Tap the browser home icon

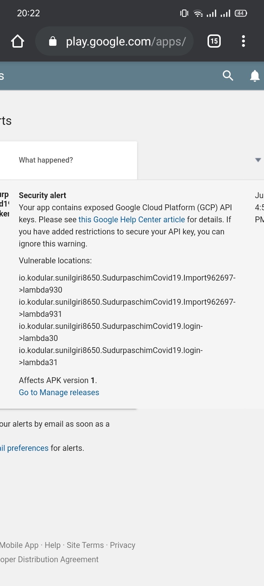coord(18,41)
